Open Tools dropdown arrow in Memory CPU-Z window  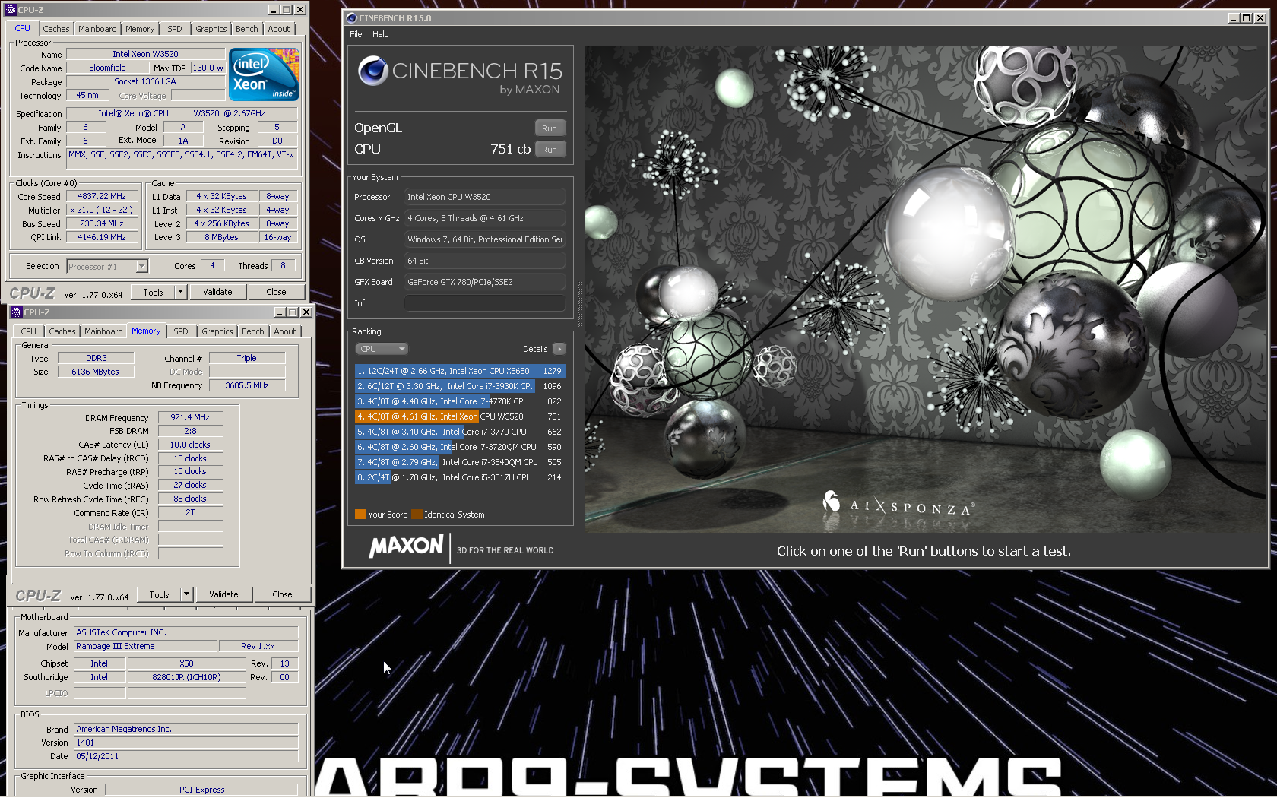click(x=186, y=594)
